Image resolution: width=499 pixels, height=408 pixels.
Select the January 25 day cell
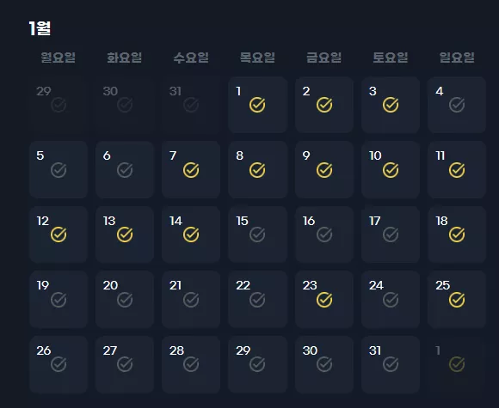[457, 299]
